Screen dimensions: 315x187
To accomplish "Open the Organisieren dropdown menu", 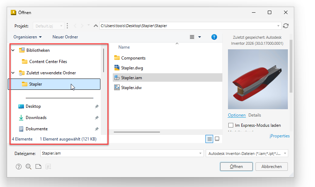I will click(27, 37).
